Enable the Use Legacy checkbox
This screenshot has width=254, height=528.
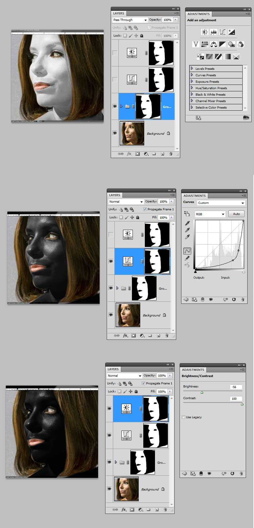coord(184,417)
